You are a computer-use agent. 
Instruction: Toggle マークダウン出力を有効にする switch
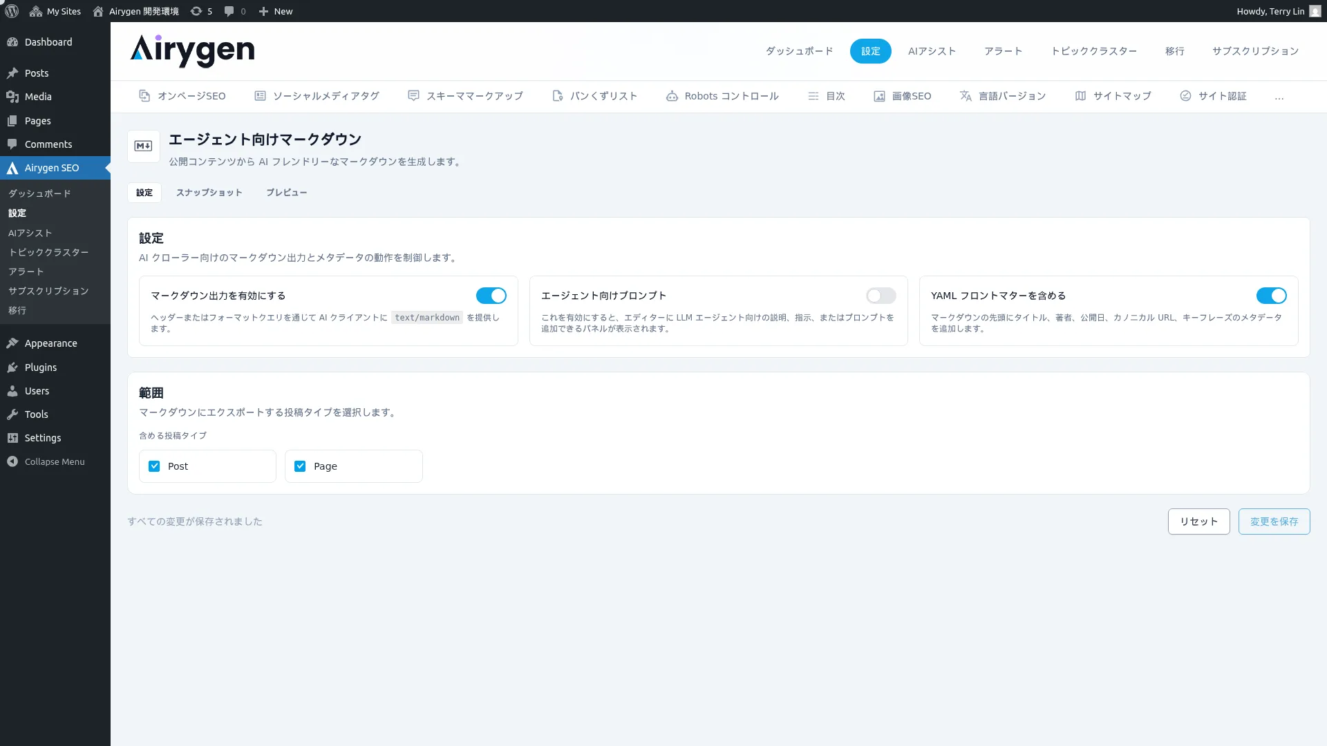click(x=491, y=296)
